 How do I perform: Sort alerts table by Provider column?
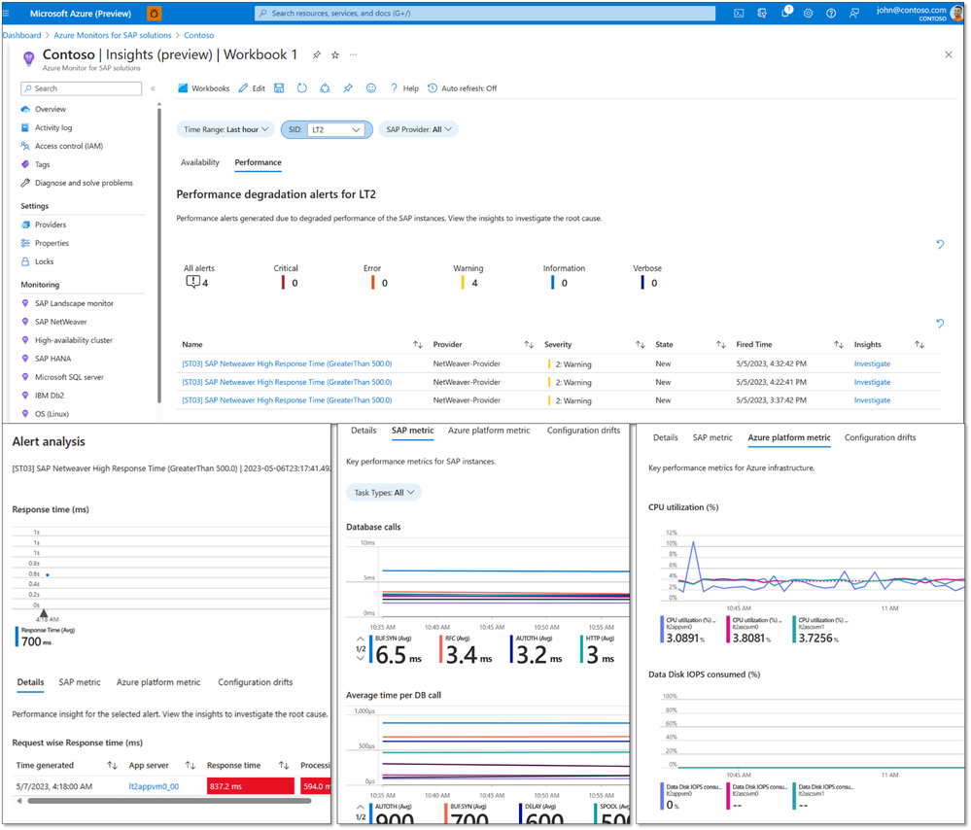click(529, 344)
